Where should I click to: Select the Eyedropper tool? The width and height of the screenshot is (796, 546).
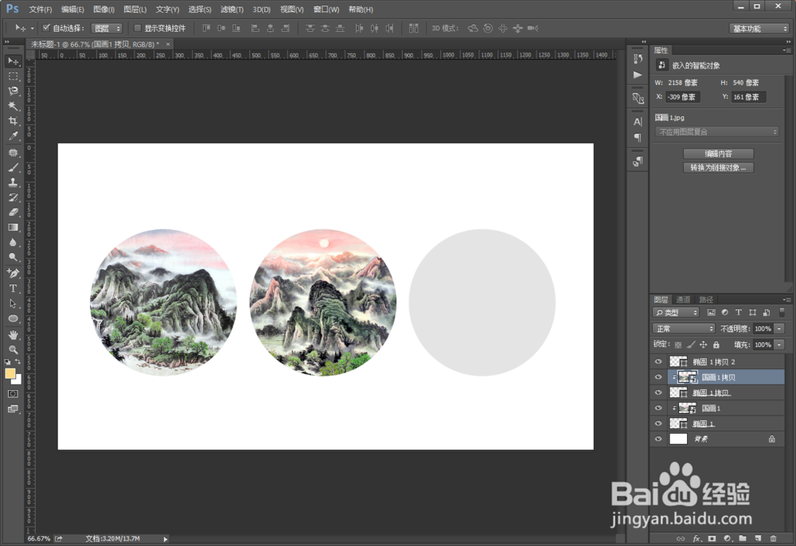(x=14, y=135)
